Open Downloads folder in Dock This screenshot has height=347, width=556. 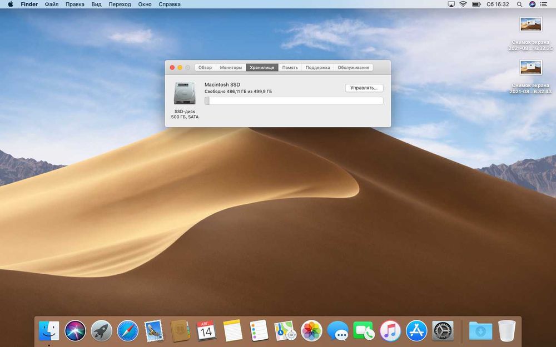[x=480, y=331]
